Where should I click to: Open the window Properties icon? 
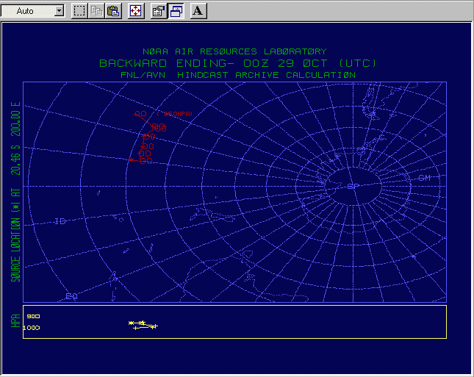click(158, 11)
